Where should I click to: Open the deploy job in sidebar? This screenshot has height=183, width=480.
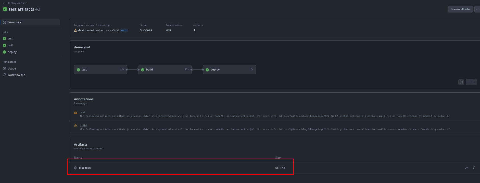pos(12,52)
